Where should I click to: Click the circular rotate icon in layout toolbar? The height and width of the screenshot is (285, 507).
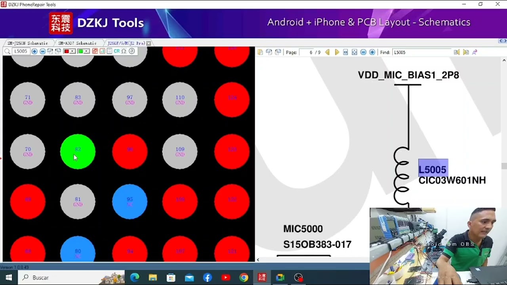click(132, 51)
